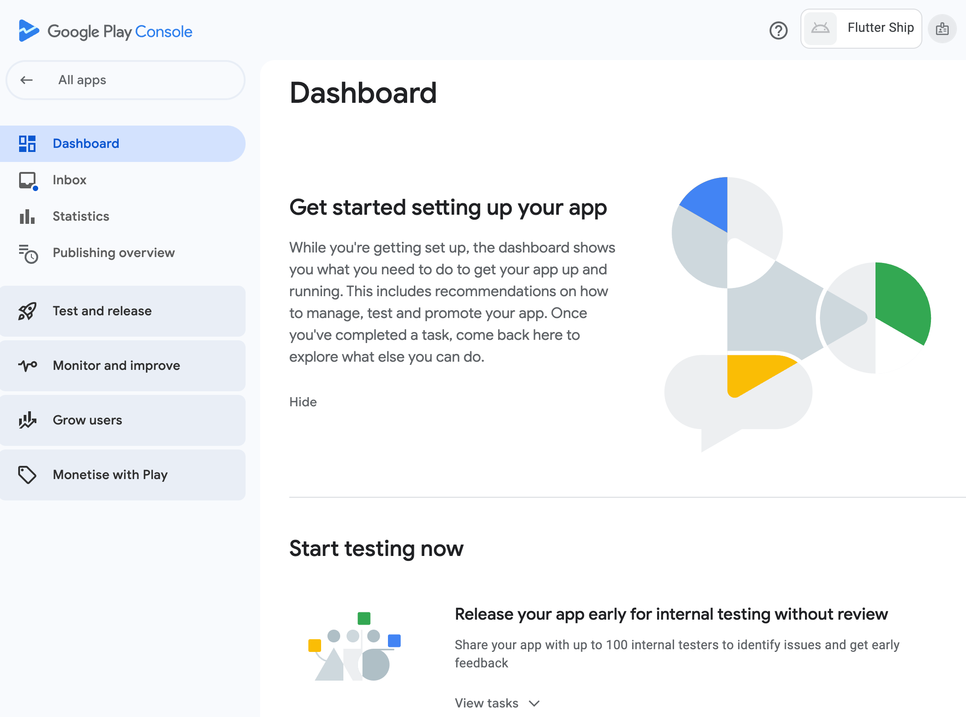Click the account badge icon top right
966x717 pixels.
coord(942,29)
